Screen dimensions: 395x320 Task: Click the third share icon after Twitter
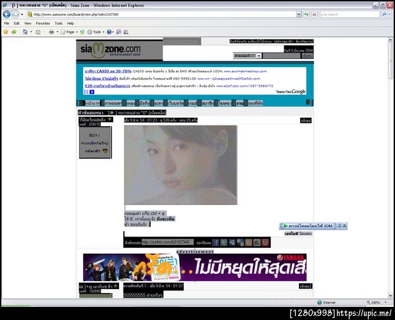(232, 242)
